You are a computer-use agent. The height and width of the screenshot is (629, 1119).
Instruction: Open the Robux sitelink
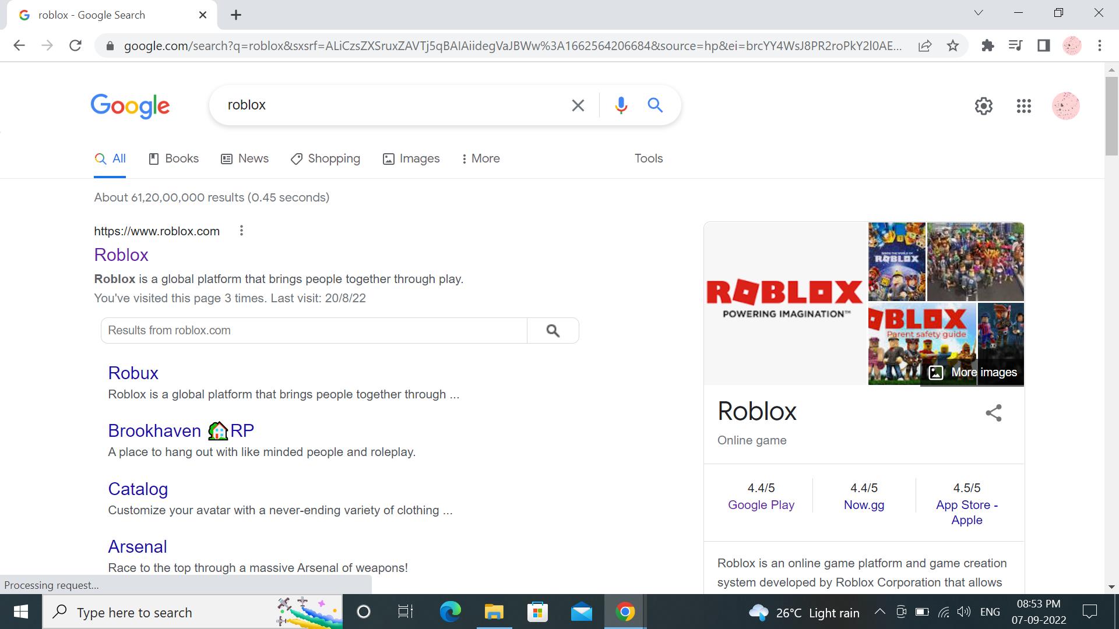[133, 373]
